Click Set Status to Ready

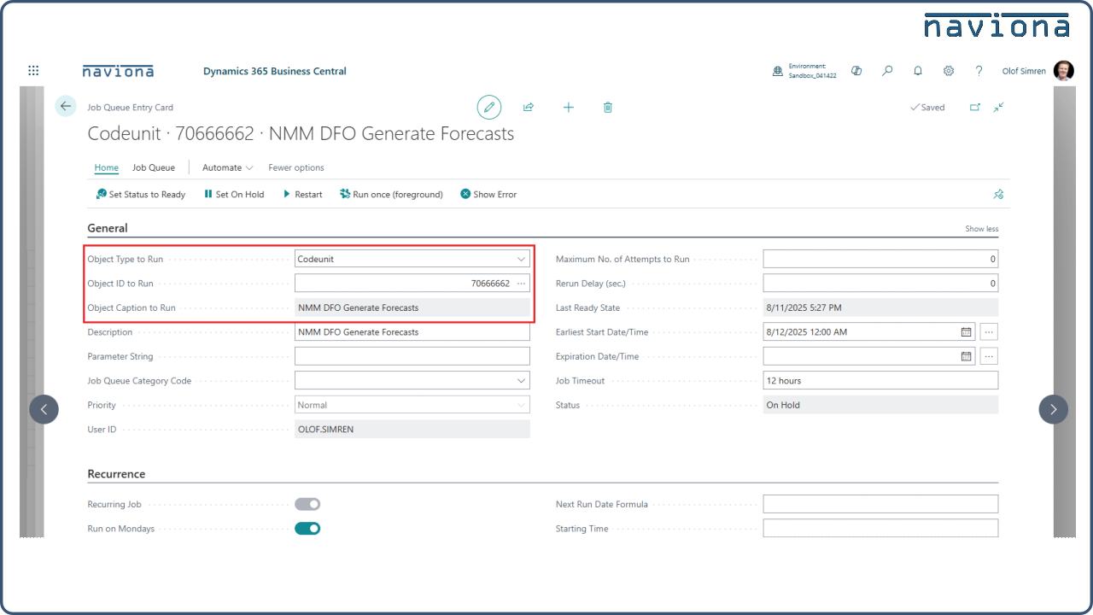pyautogui.click(x=141, y=195)
